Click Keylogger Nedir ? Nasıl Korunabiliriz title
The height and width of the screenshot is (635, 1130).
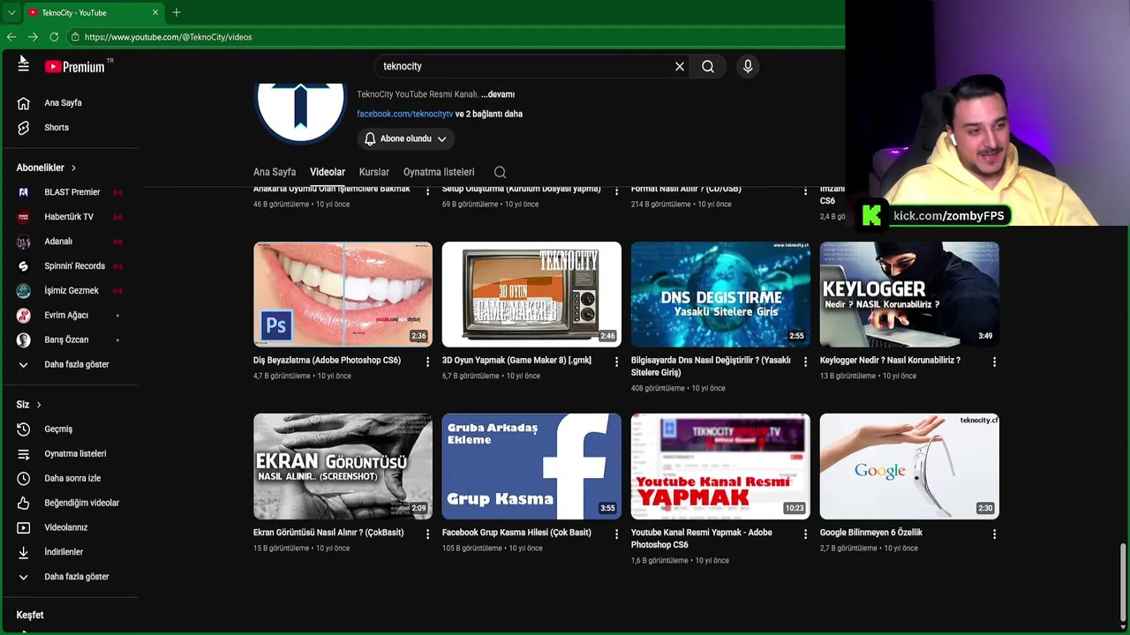[890, 360]
